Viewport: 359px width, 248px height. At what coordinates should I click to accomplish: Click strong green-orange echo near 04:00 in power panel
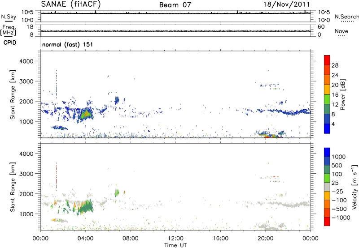pyautogui.click(x=85, y=114)
